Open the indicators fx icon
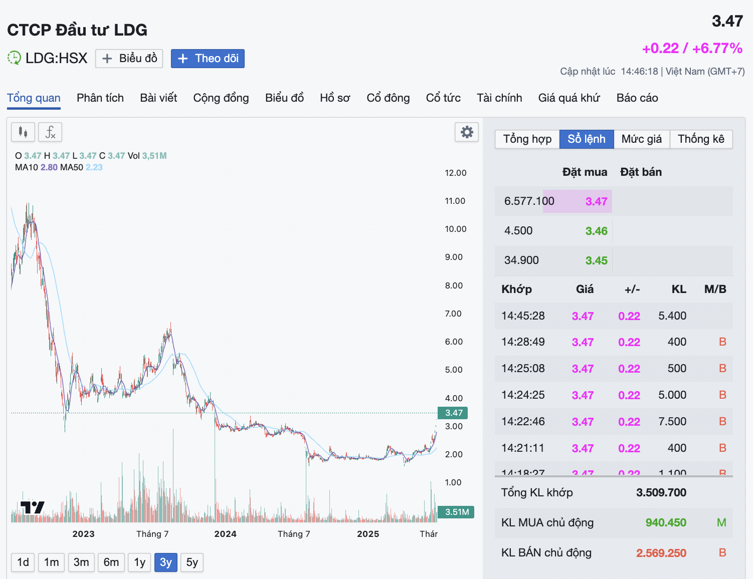Image resolution: width=753 pixels, height=579 pixels. point(50,132)
